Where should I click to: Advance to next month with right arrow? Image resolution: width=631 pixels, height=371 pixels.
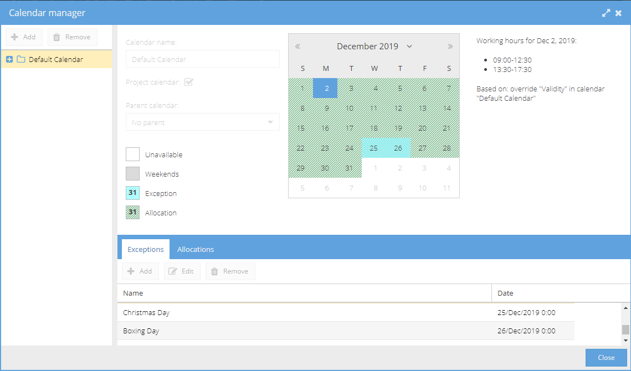click(450, 46)
